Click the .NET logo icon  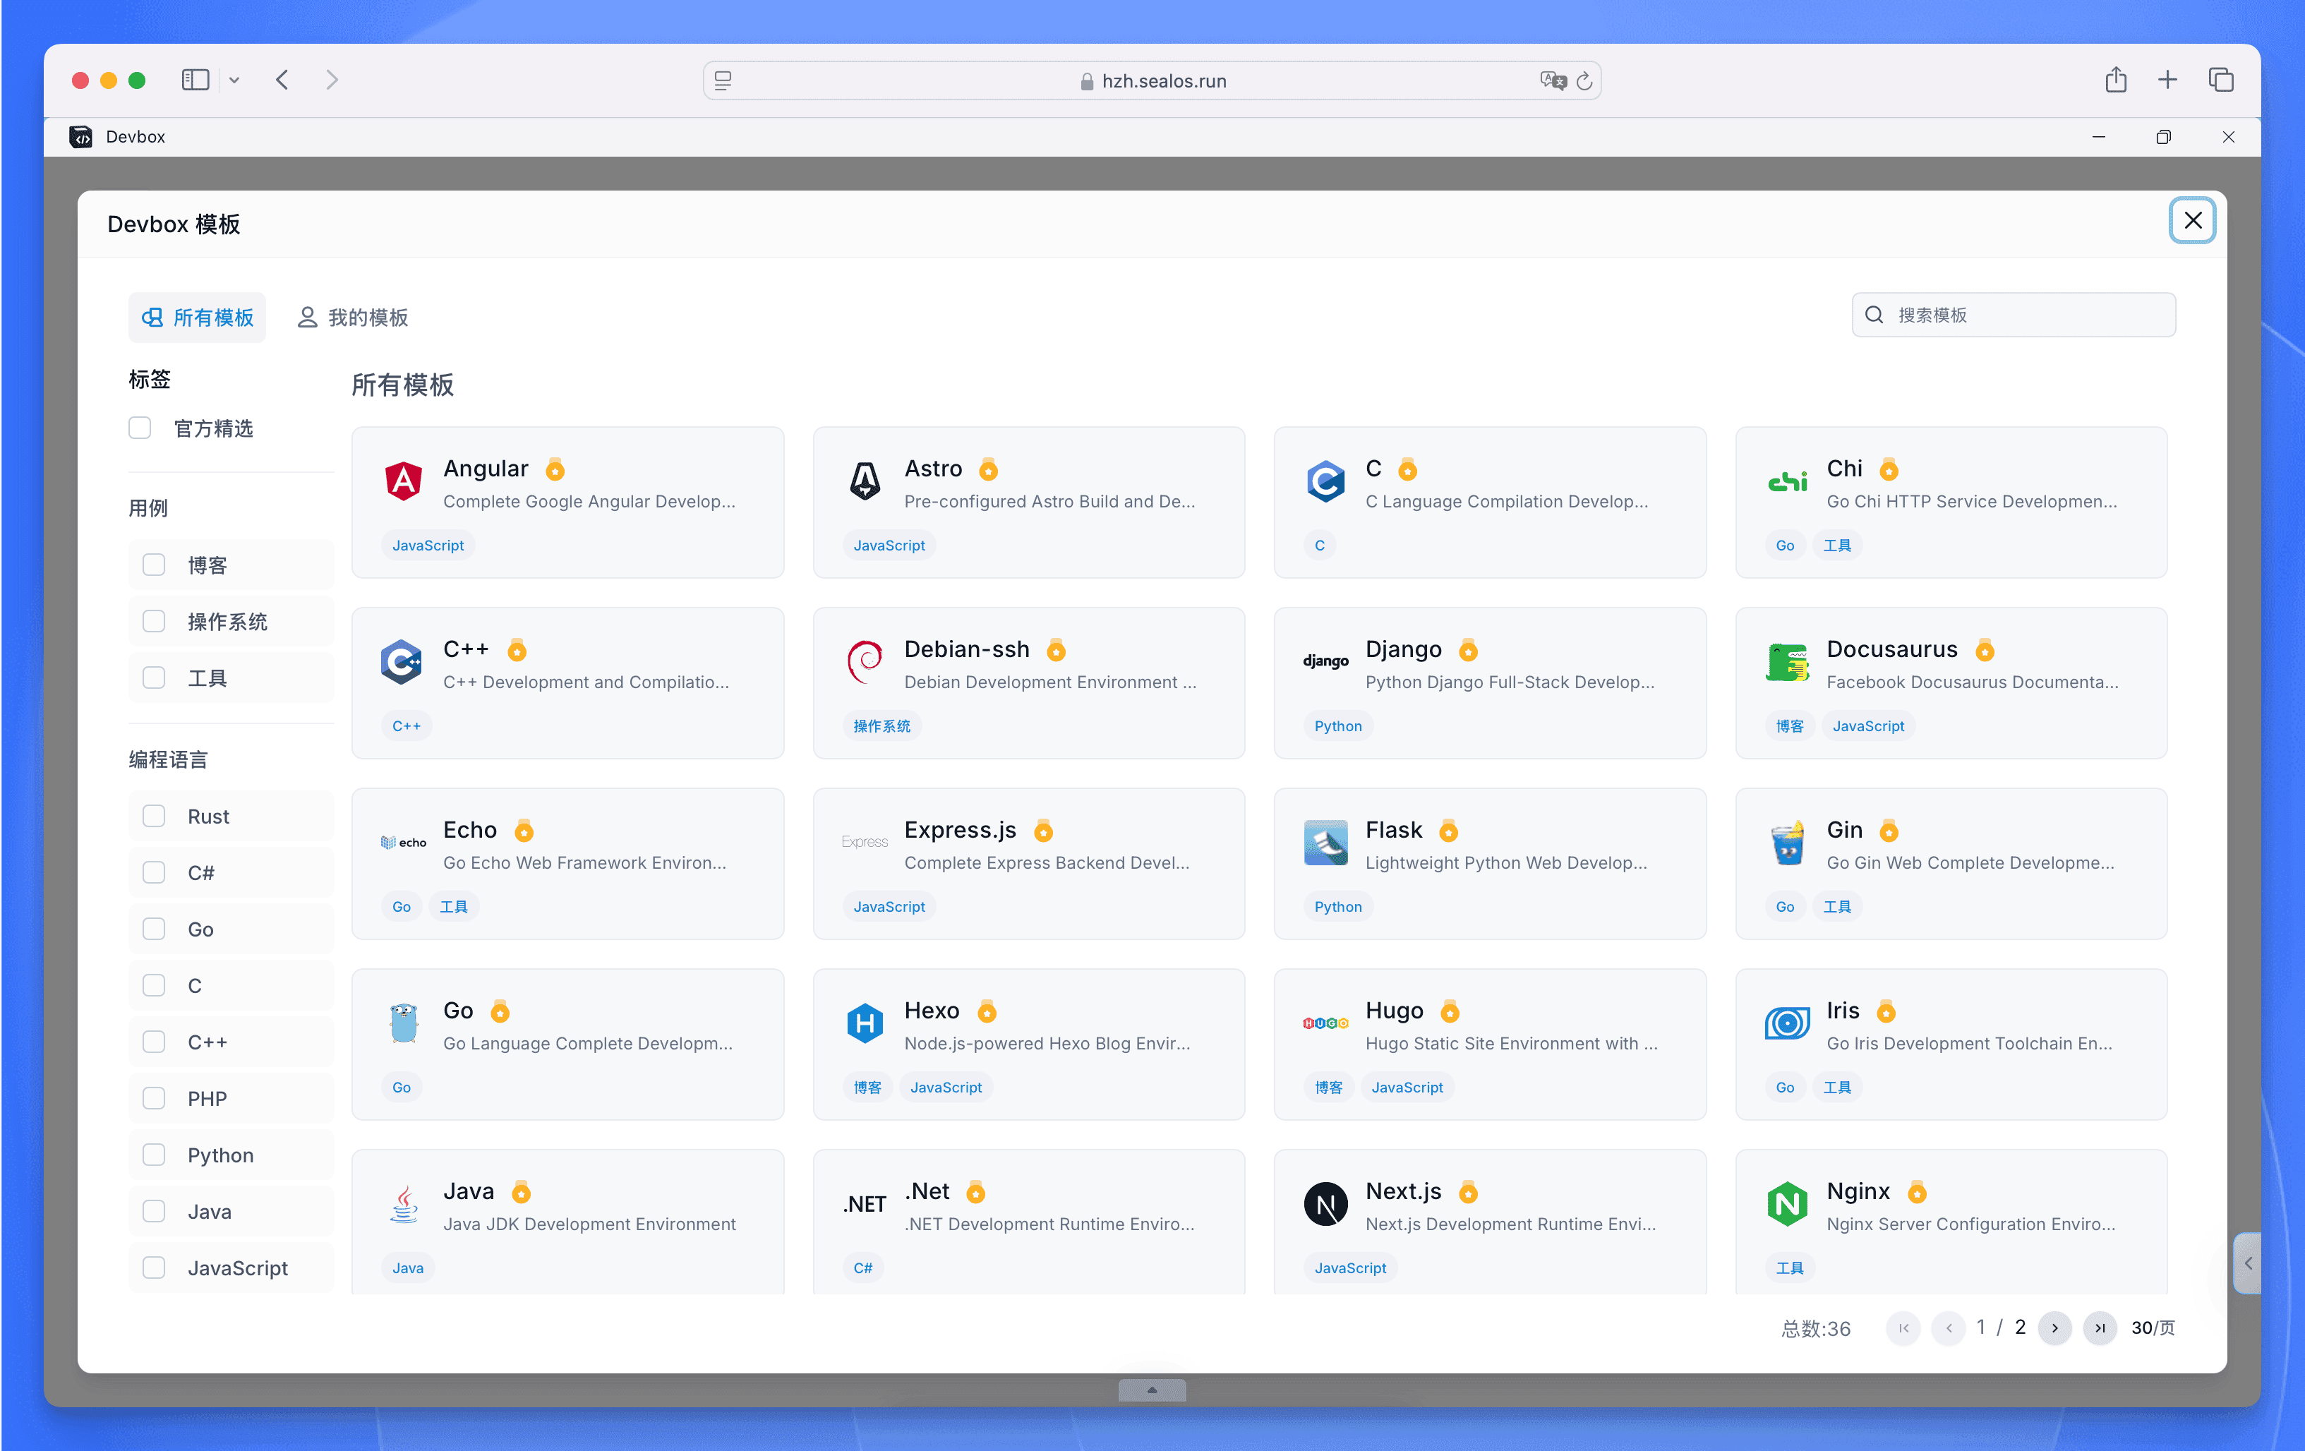point(865,1204)
